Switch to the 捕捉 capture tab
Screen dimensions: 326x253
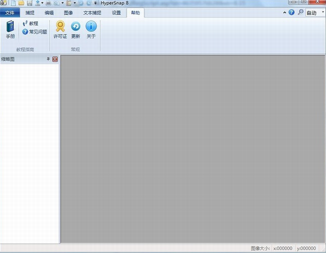click(29, 13)
